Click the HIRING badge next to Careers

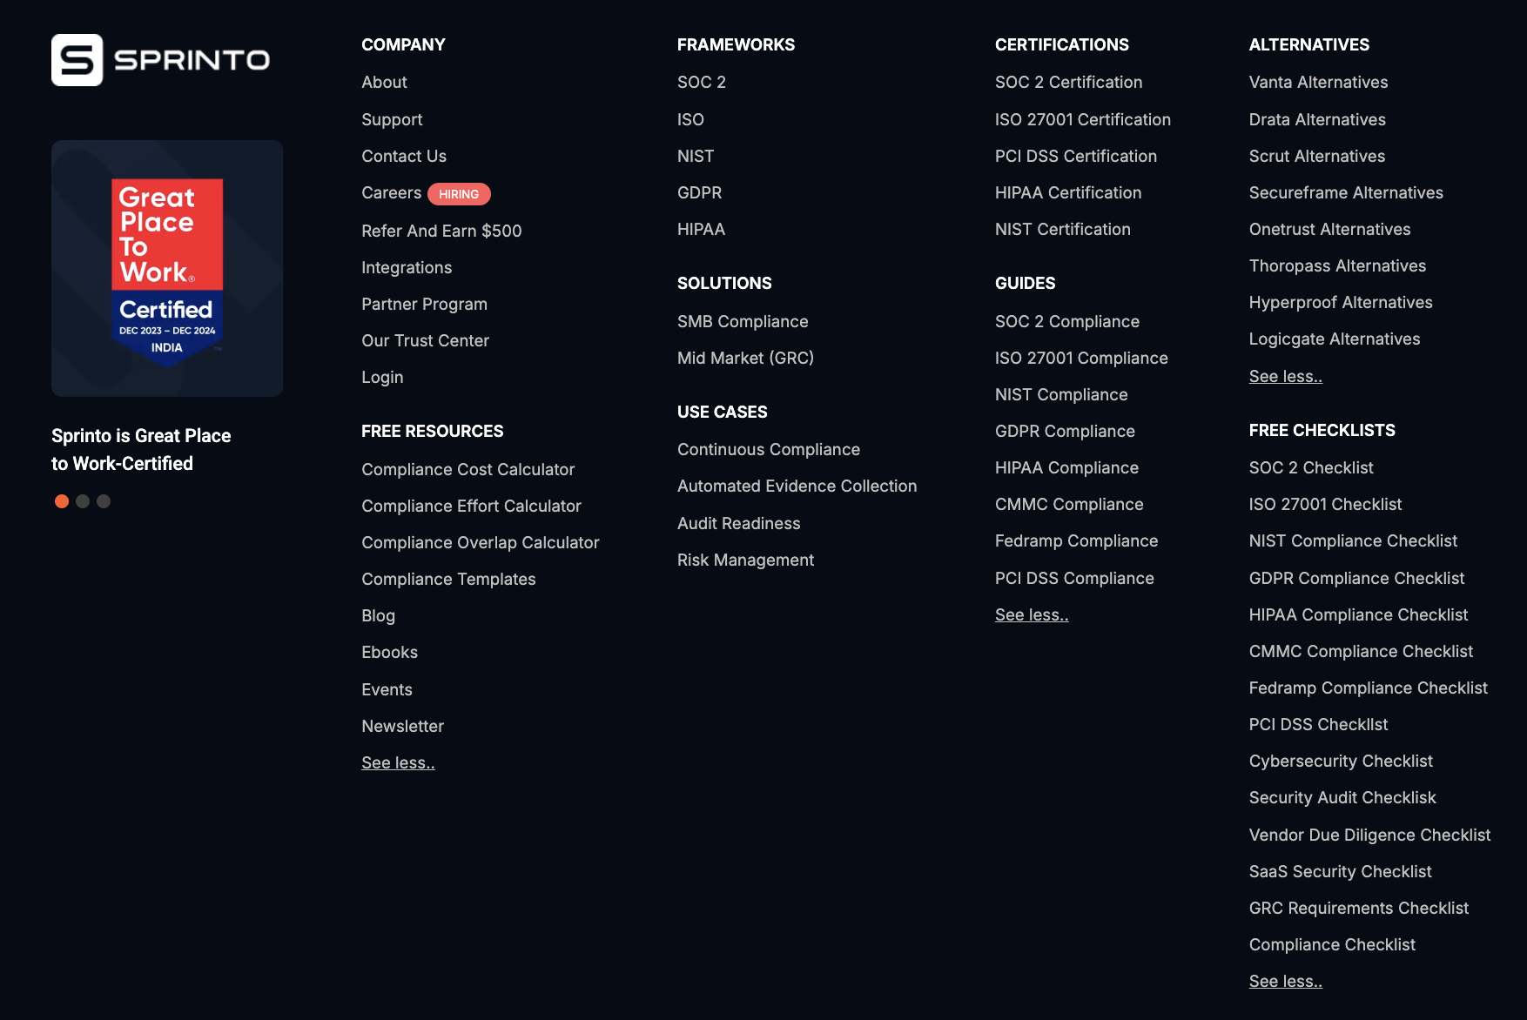pyautogui.click(x=459, y=194)
